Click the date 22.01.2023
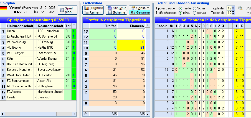Image resolution: width=251 pixels, height=118 pixels. 48,12
